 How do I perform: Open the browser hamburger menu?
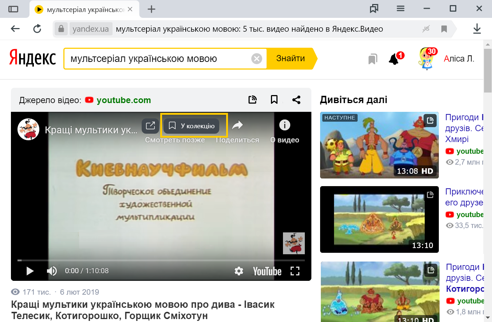(401, 9)
